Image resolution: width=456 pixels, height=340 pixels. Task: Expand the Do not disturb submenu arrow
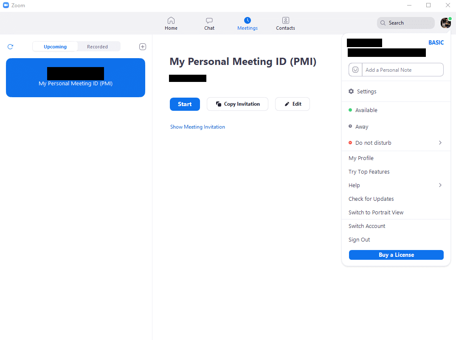tap(440, 143)
